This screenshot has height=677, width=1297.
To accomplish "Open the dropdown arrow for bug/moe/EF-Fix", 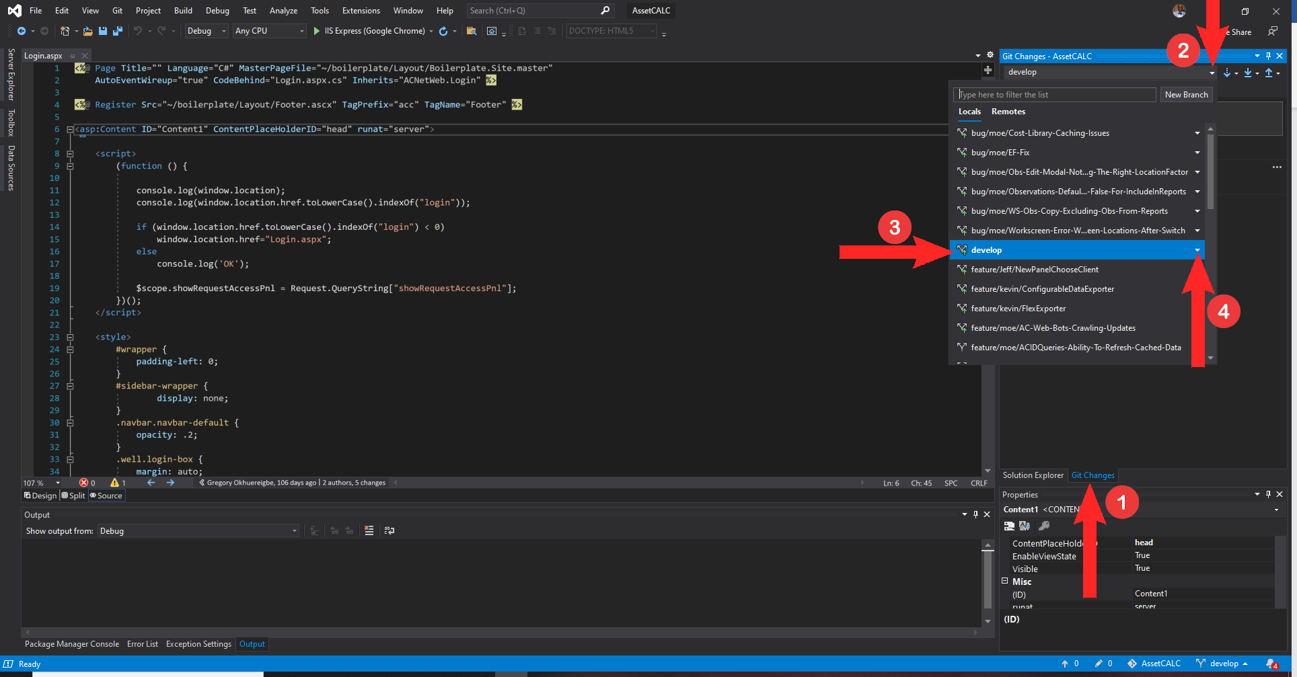I will point(1197,153).
